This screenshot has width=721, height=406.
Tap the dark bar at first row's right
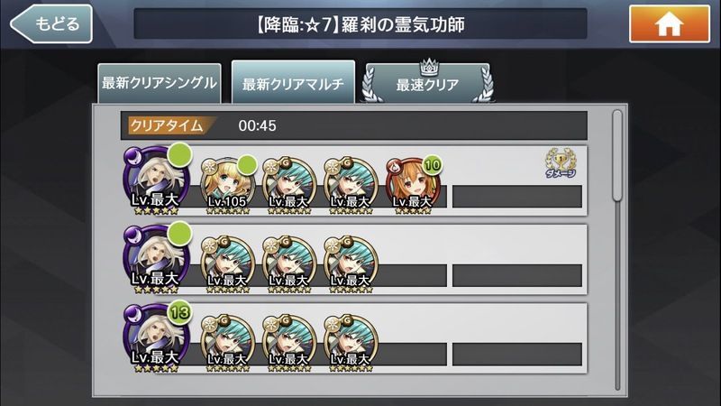(x=516, y=197)
